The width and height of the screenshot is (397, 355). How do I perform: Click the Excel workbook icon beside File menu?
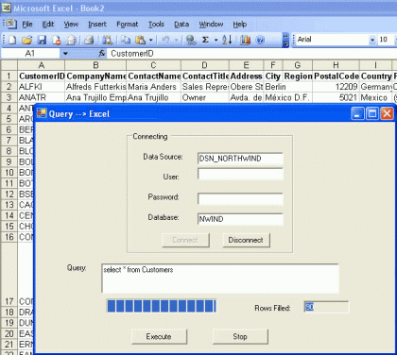(11, 24)
